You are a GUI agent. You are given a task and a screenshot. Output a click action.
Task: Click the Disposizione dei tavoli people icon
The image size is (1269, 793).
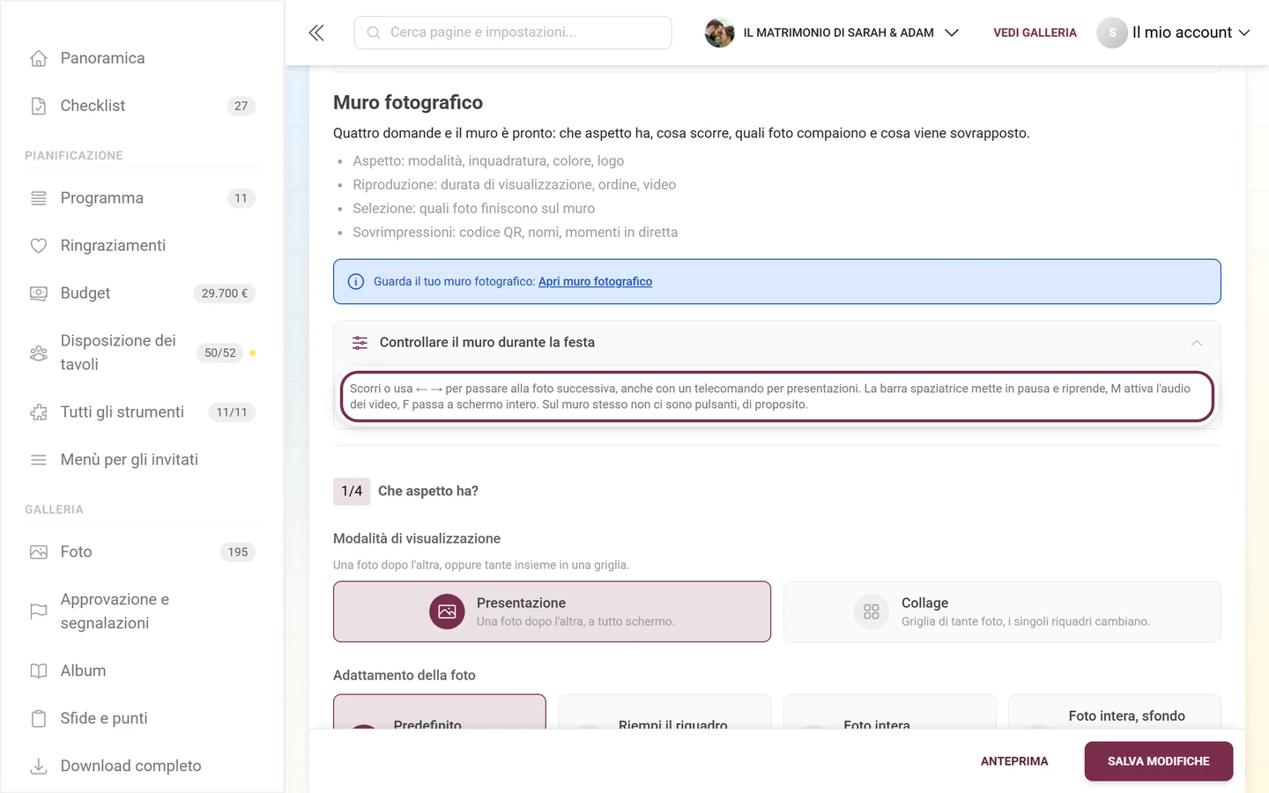click(39, 353)
